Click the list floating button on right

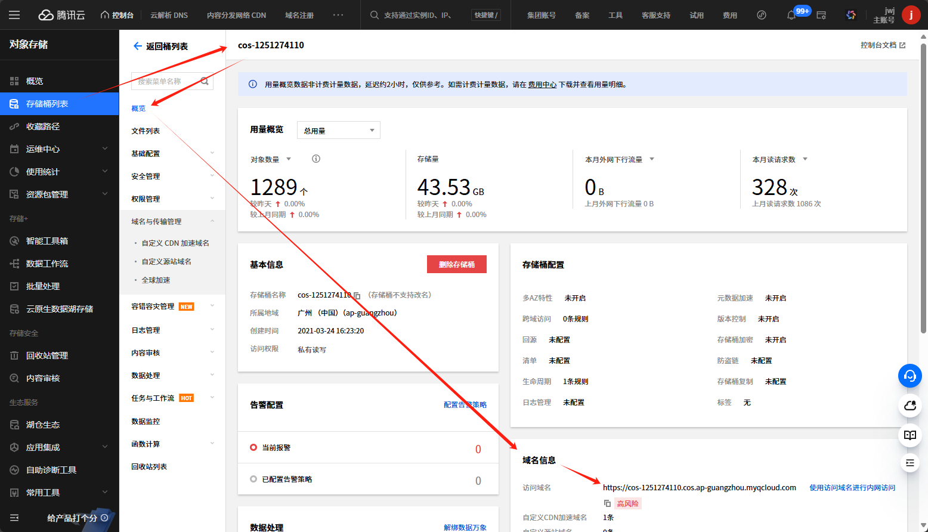click(x=910, y=462)
